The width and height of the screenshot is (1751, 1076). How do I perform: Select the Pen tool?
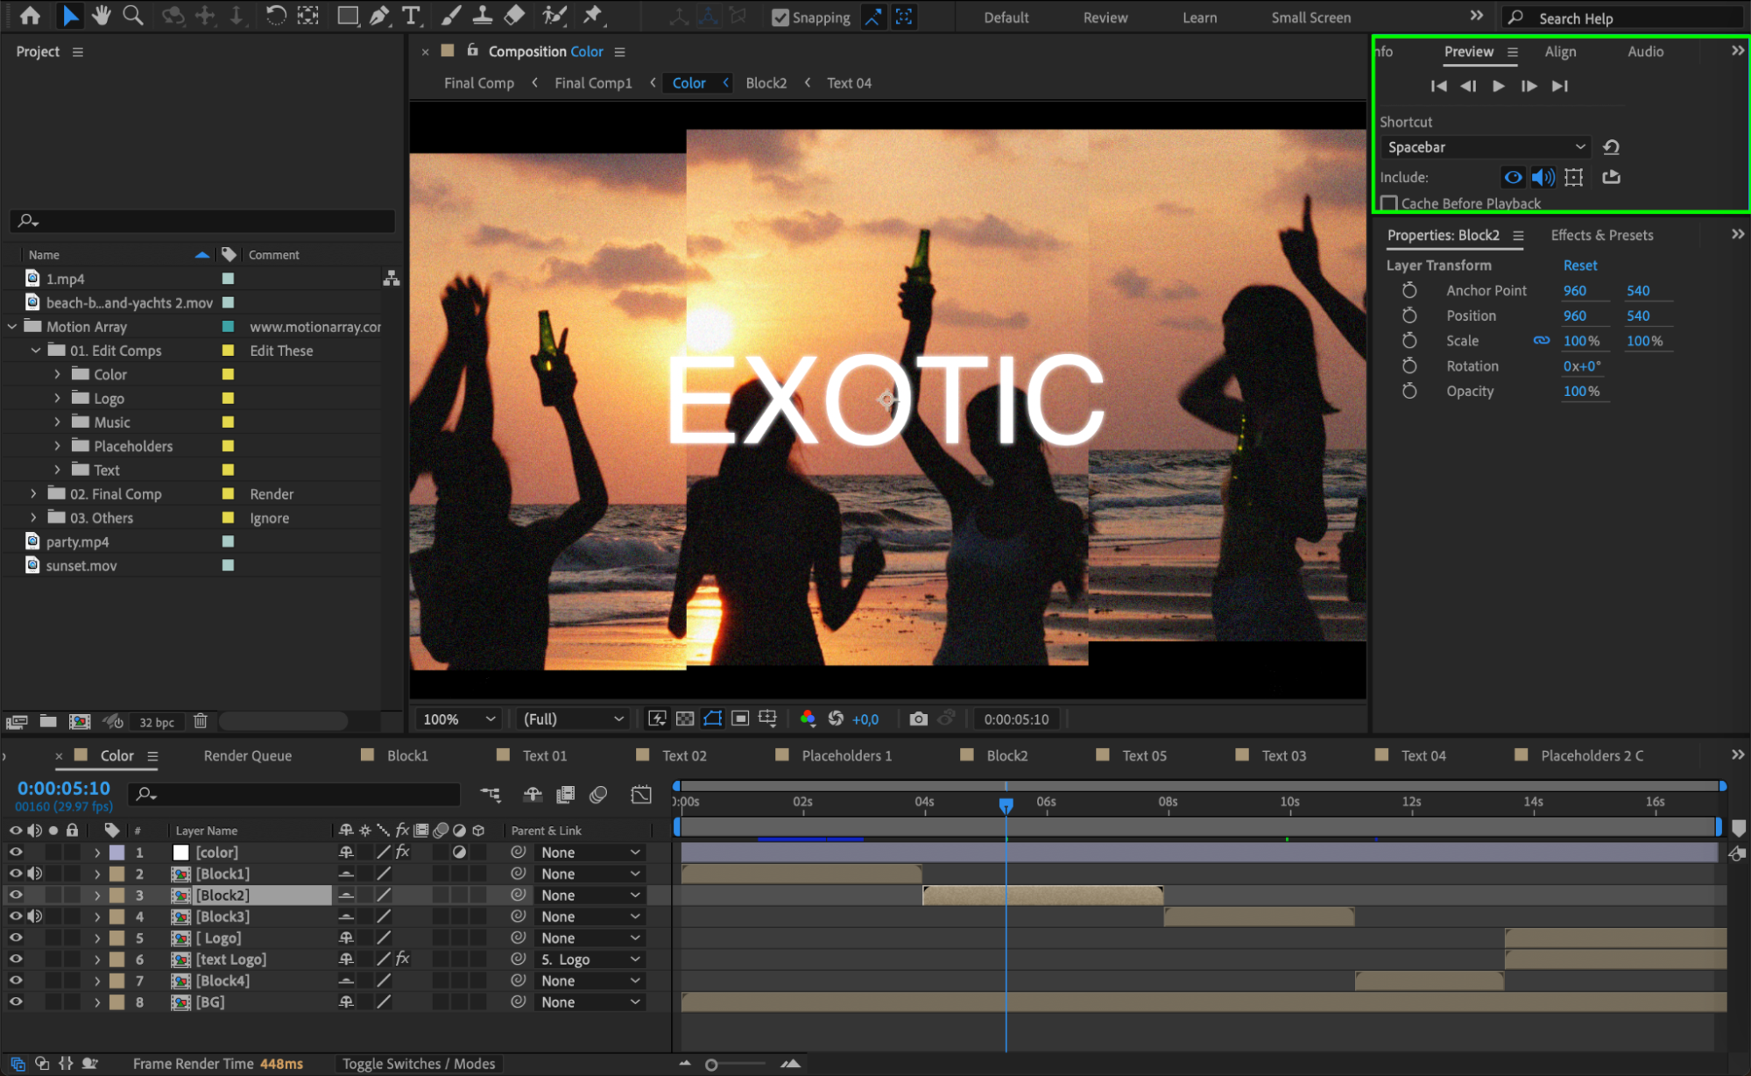378,15
